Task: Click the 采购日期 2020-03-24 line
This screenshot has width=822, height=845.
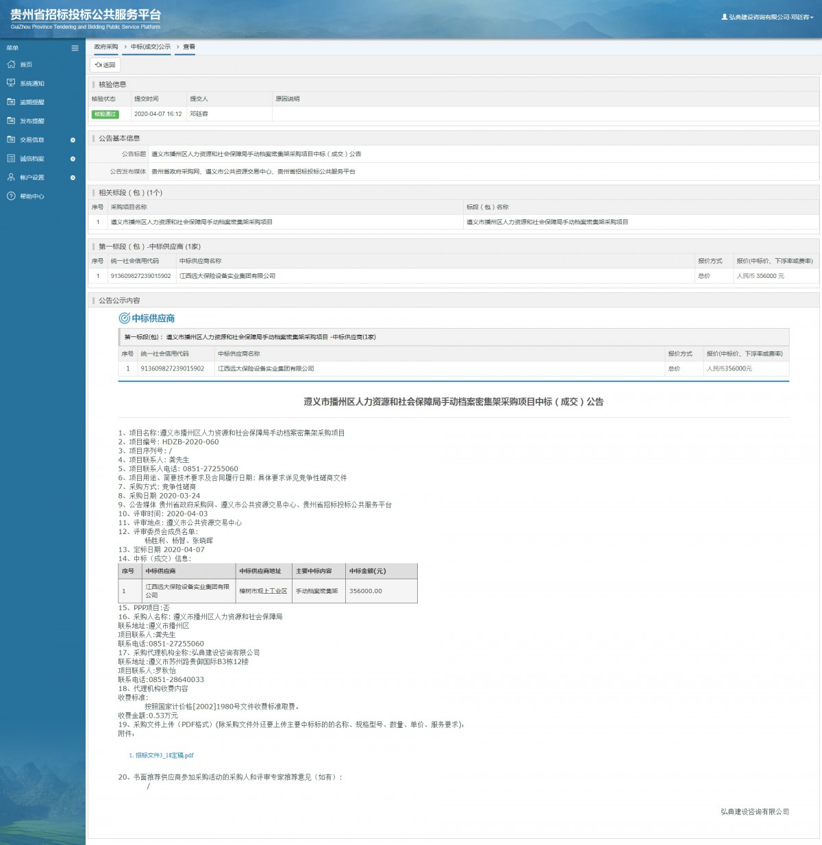Action: point(160,496)
